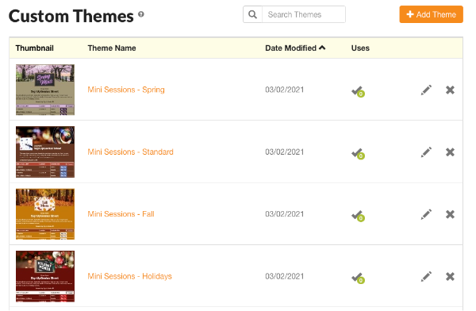View uses checkmark for Mini Sessions - Fall
Image resolution: width=476 pixels, height=311 pixels.
click(x=359, y=216)
